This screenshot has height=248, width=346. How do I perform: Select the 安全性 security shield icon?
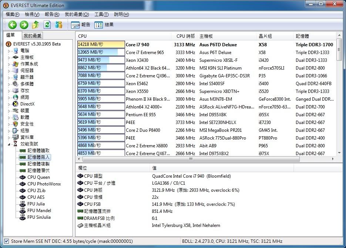point(16,124)
